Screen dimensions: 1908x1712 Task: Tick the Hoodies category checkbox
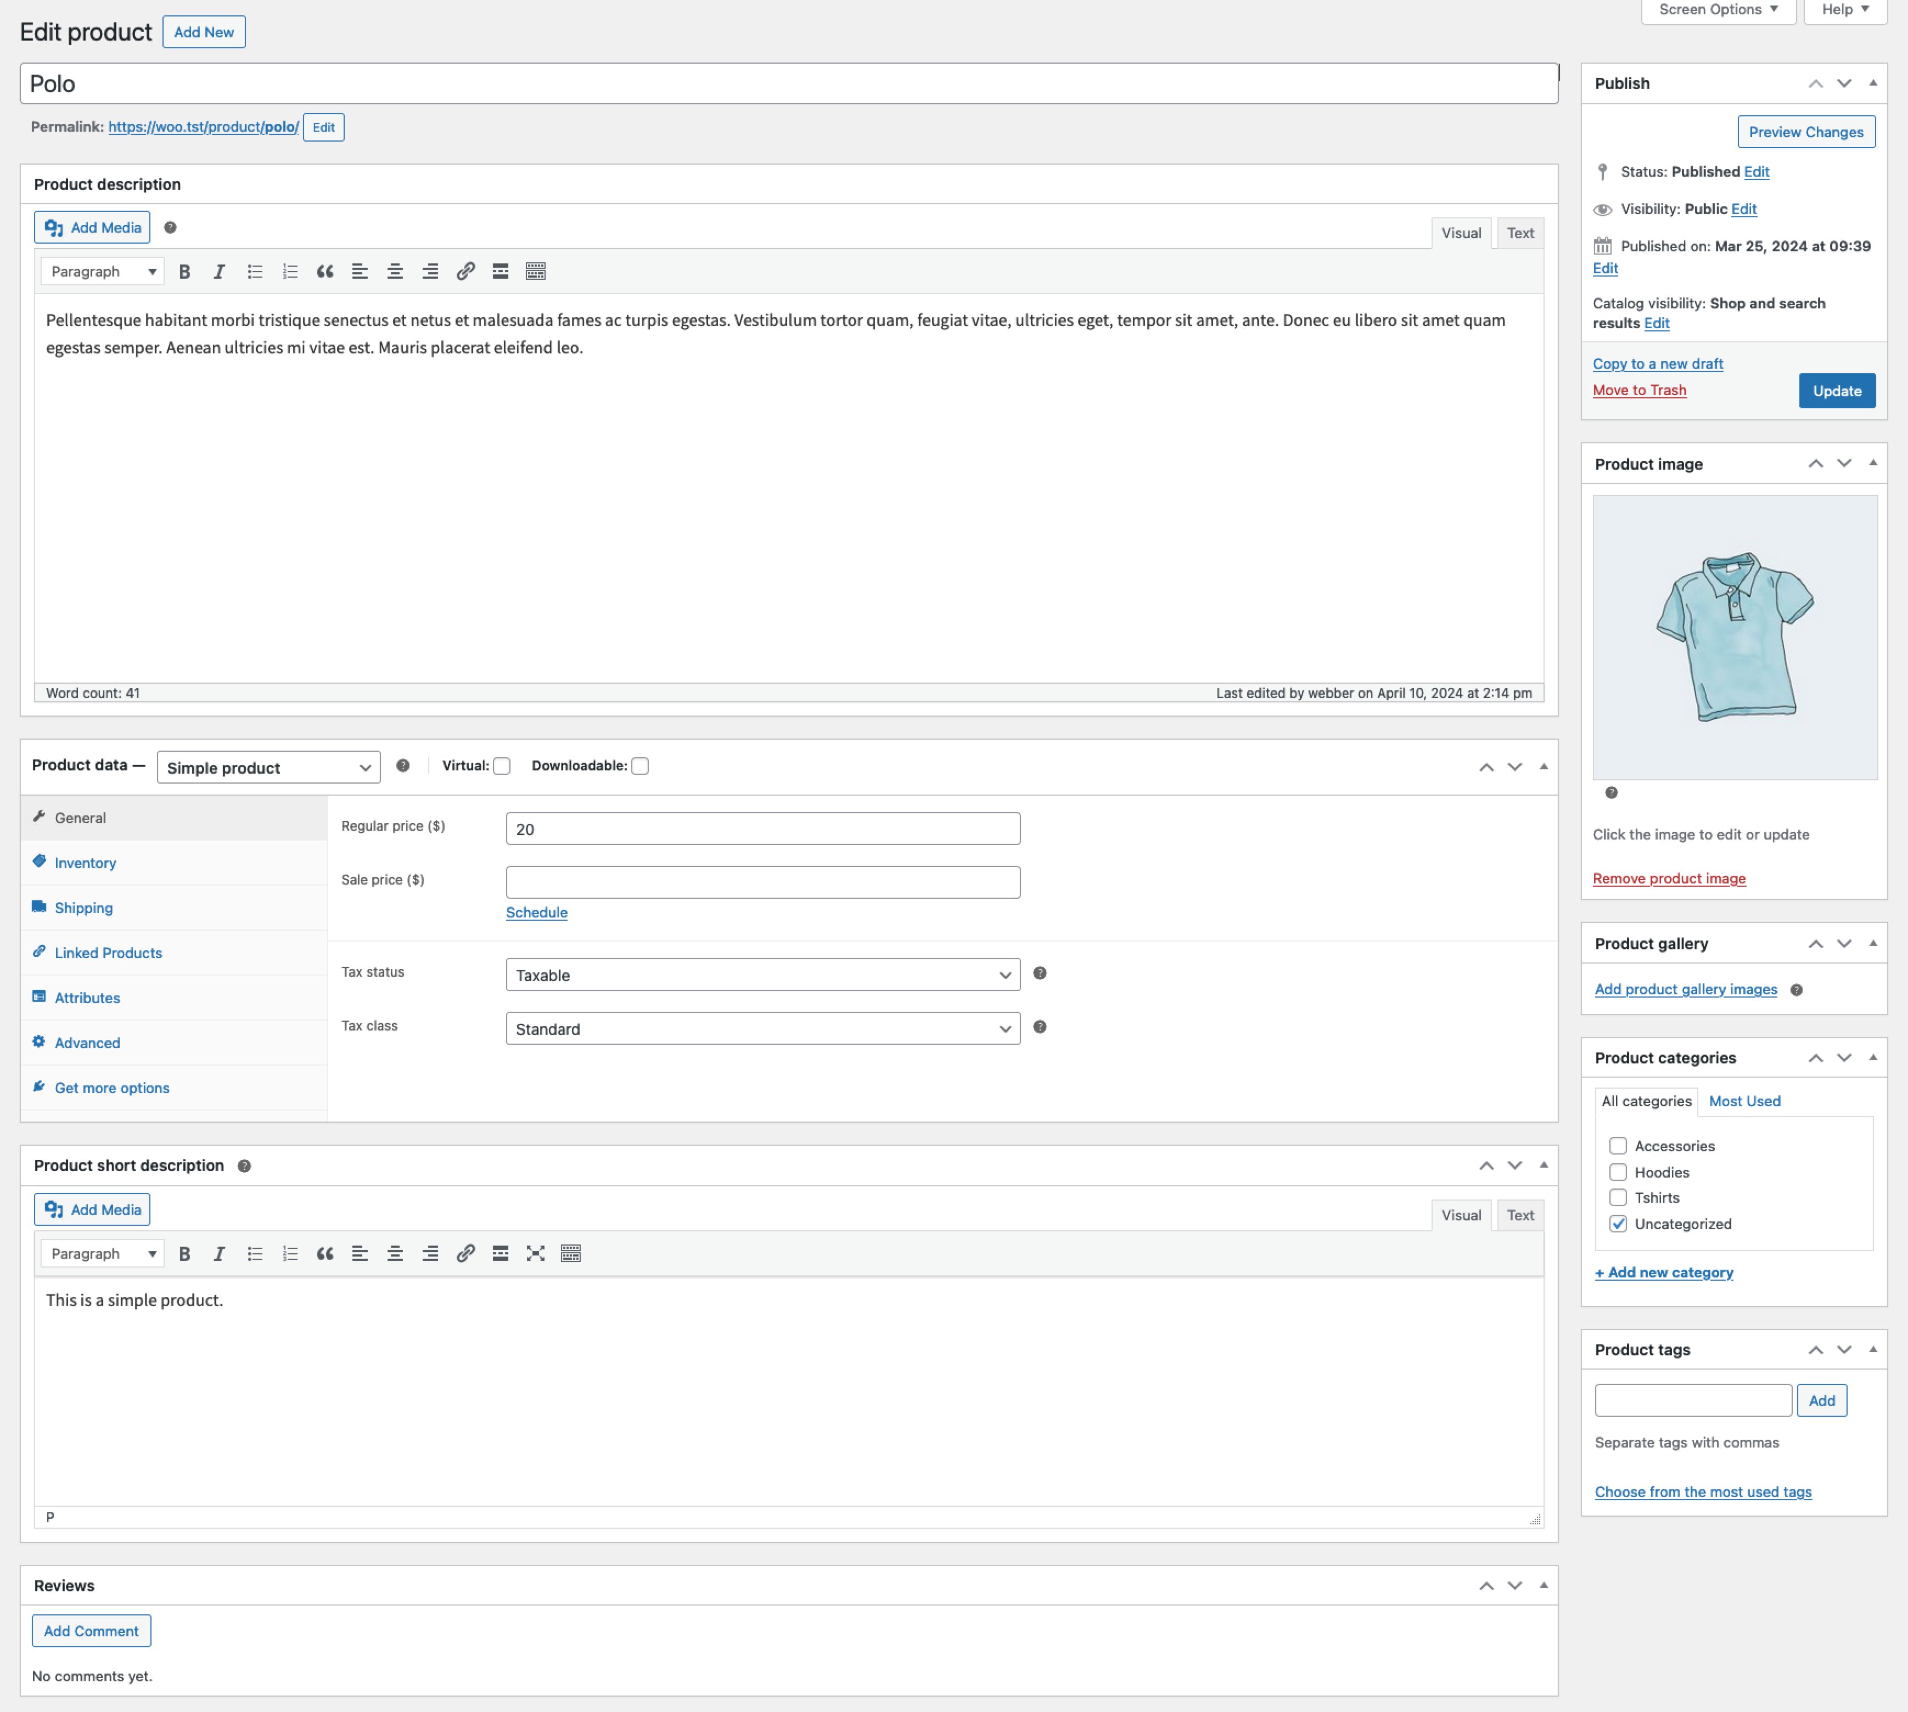click(1618, 1172)
